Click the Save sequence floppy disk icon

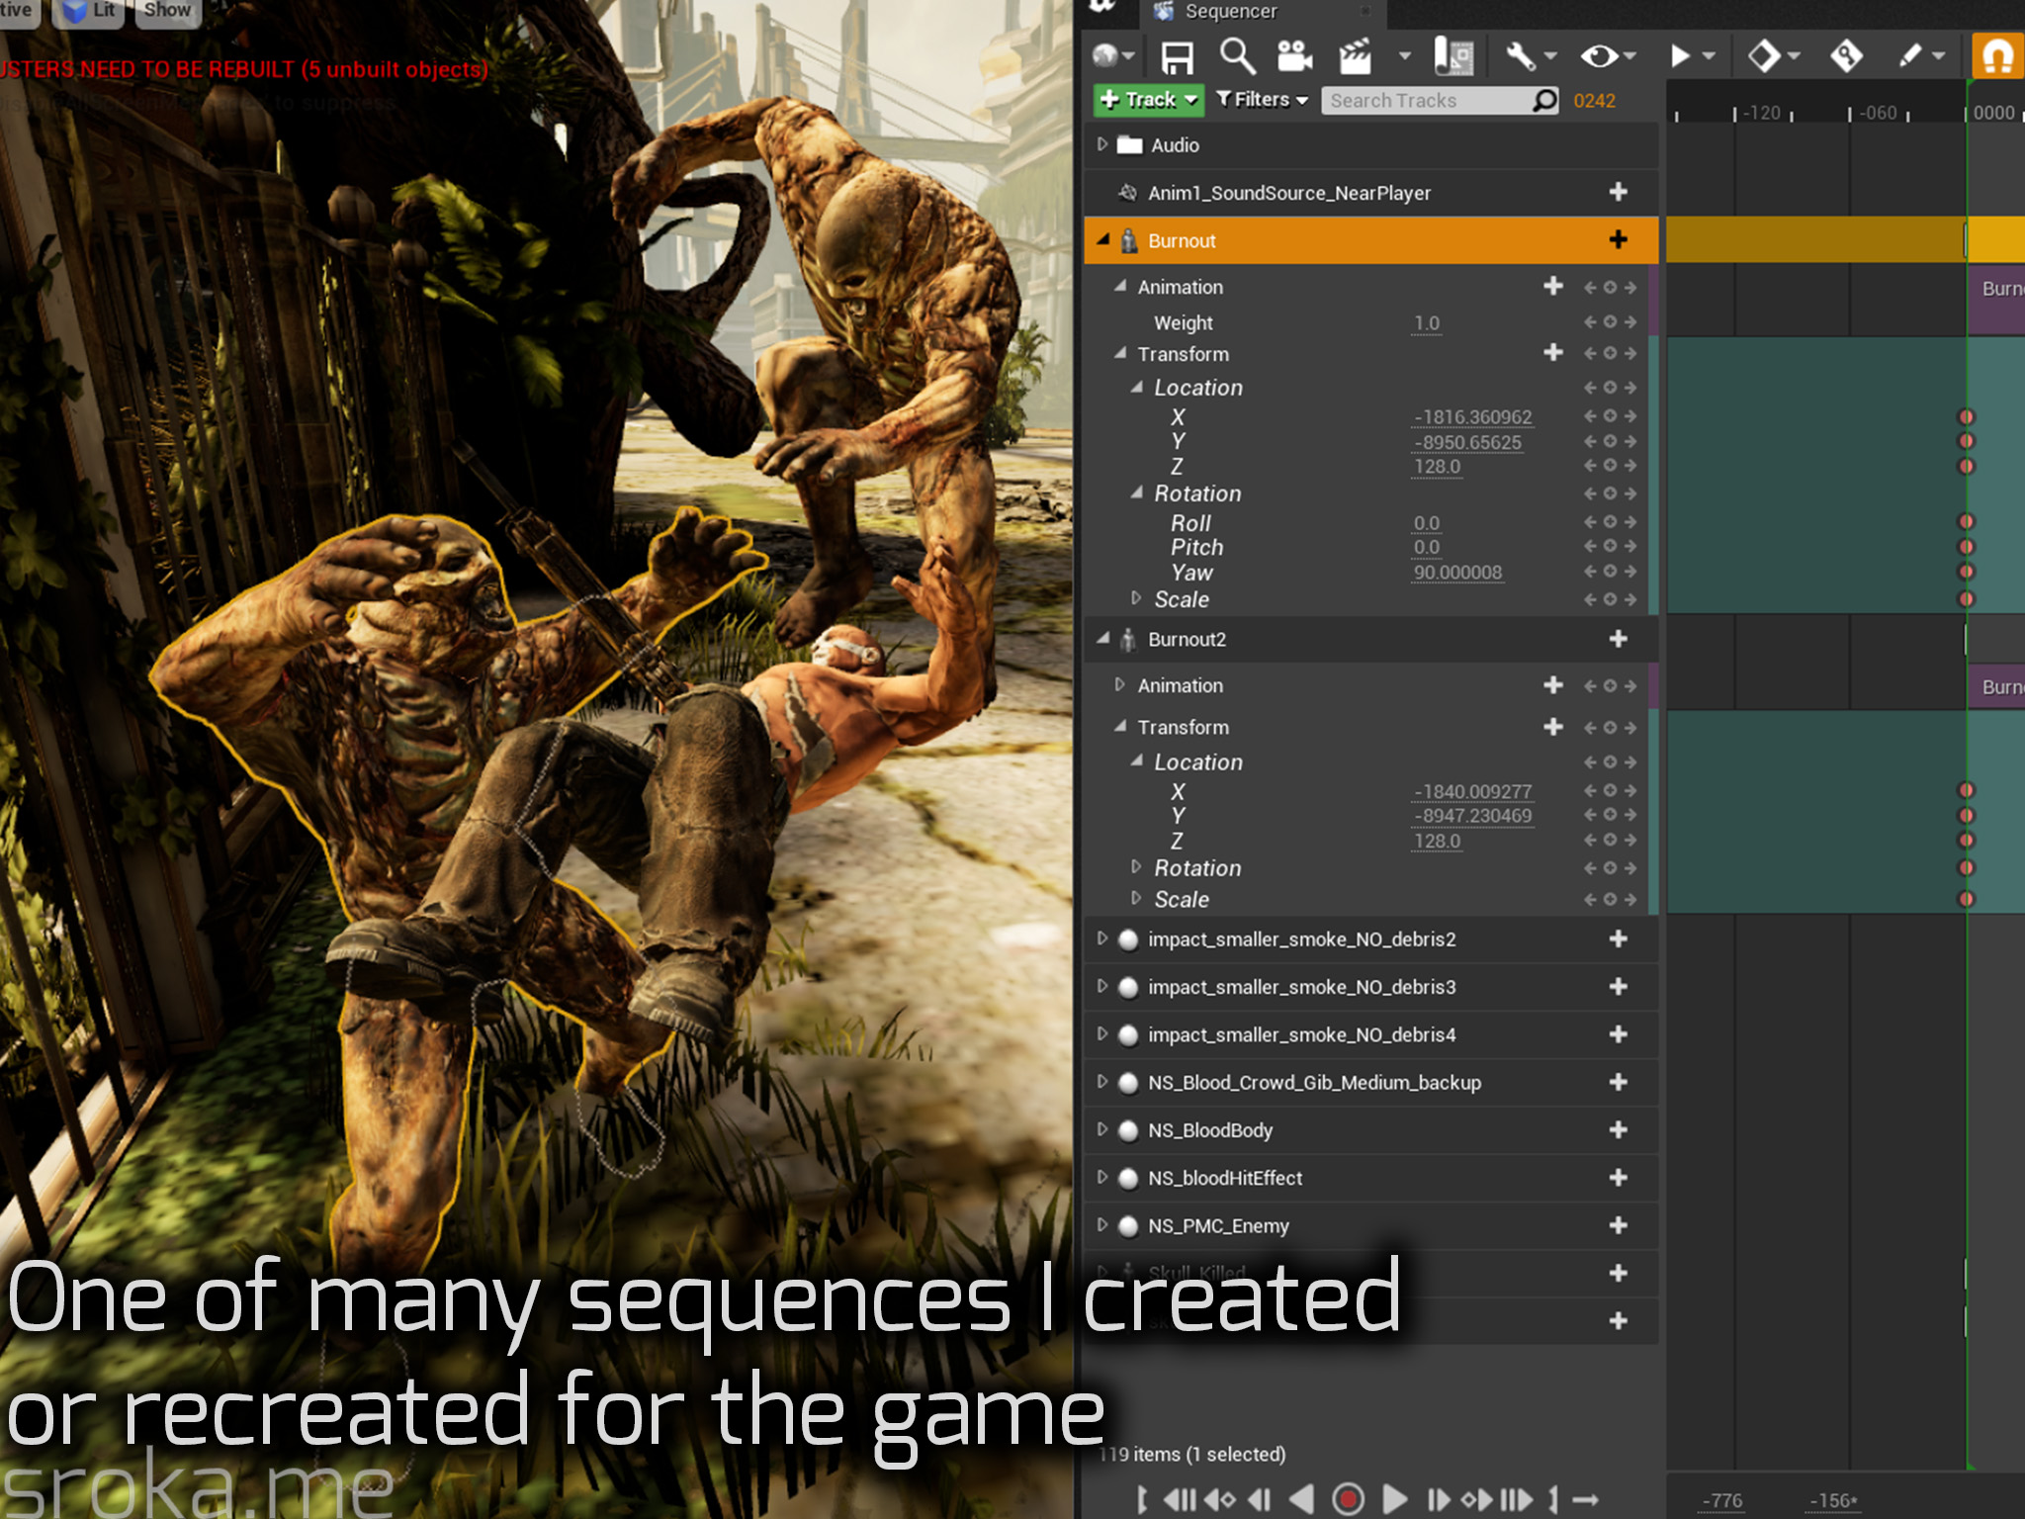(1176, 57)
